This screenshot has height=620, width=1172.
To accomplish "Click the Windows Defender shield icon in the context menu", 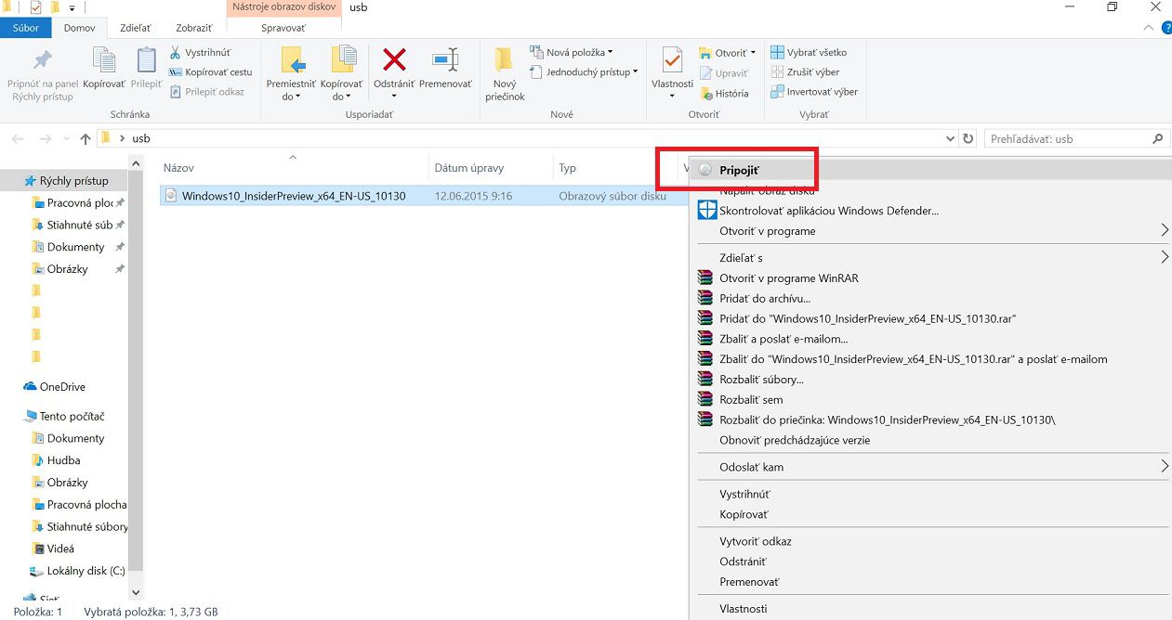I will point(706,210).
